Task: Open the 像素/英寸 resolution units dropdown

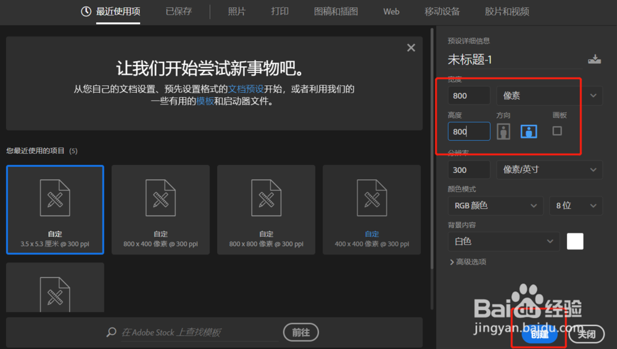Action: 549,170
